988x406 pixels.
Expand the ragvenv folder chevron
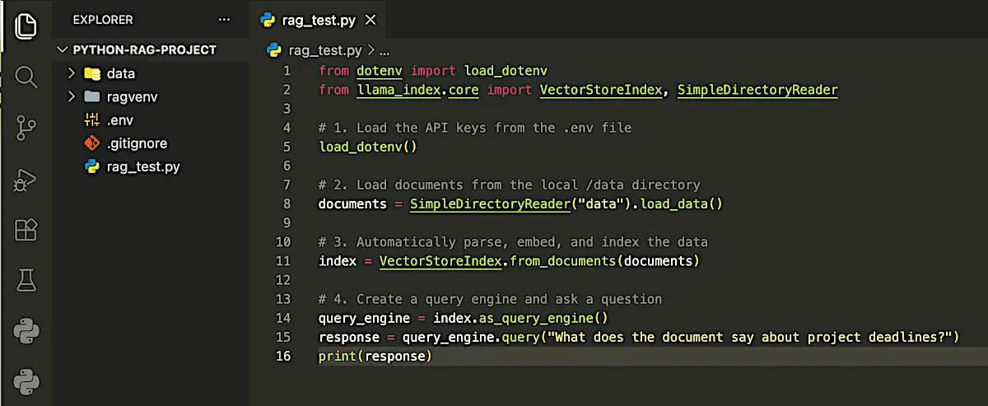click(72, 96)
